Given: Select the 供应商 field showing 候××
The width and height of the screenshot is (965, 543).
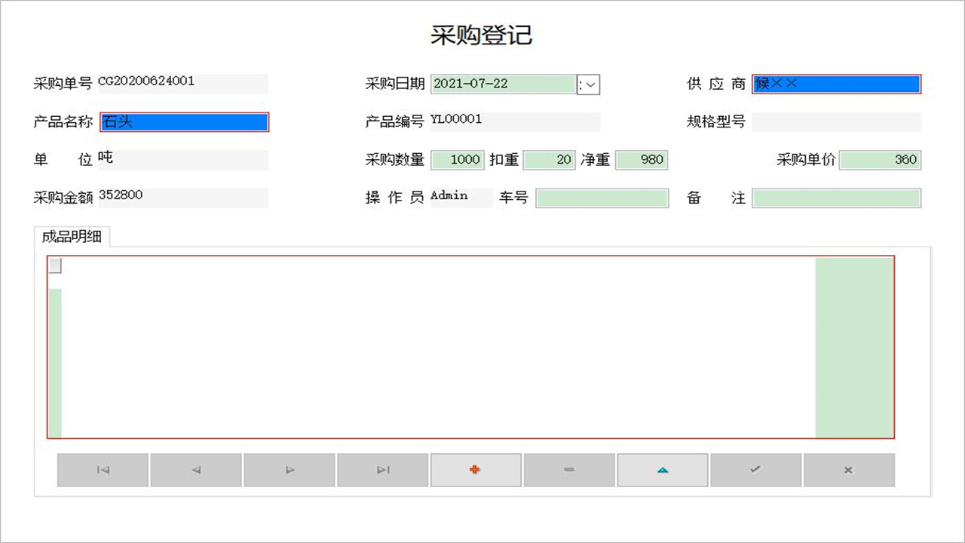Looking at the screenshot, I should coord(837,84).
